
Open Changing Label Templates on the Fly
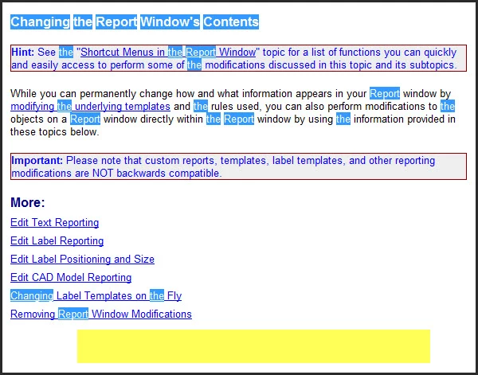96,296
